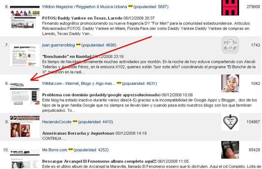Click ranking number 9.
The width and height of the screenshot is (262, 169).
click(x=7, y=122)
